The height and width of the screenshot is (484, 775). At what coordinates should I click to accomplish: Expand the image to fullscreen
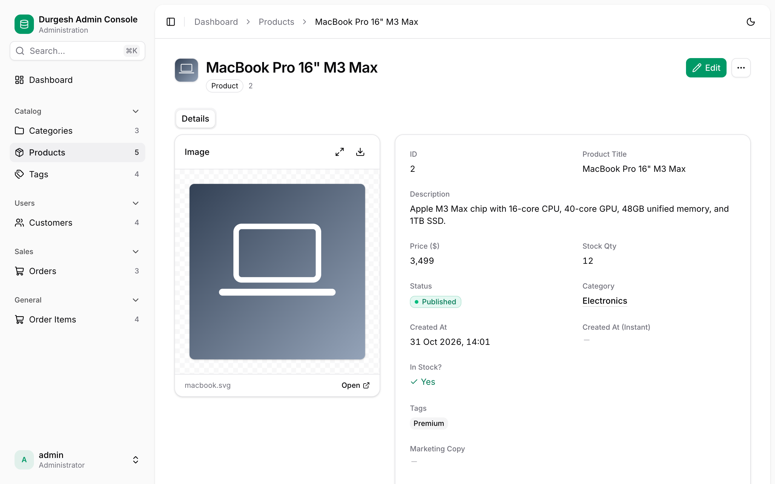coord(339,152)
